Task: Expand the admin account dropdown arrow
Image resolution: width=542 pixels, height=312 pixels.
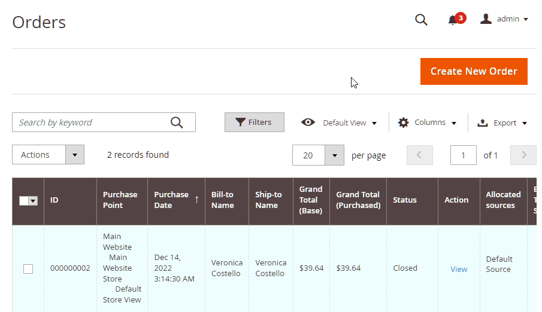Action: (x=526, y=19)
